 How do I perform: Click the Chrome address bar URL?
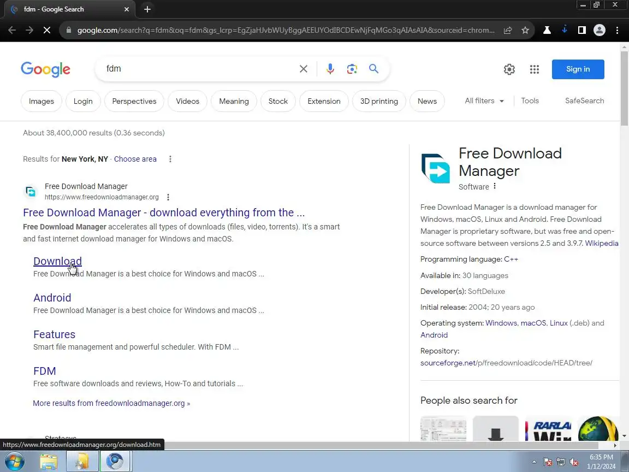click(286, 30)
